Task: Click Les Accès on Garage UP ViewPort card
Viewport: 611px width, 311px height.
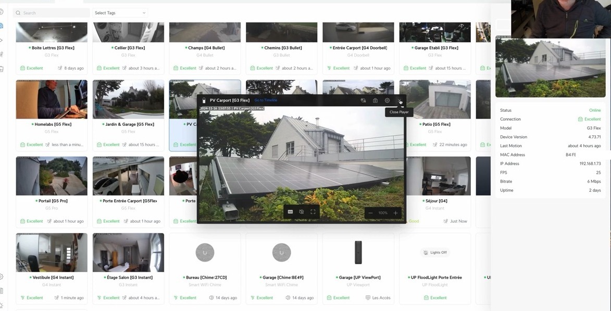Action: [381, 298]
